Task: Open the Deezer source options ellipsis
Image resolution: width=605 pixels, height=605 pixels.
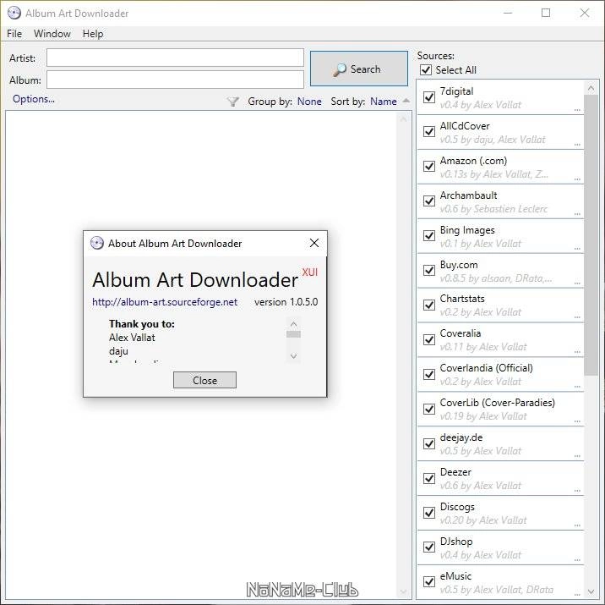Action: pos(577,491)
